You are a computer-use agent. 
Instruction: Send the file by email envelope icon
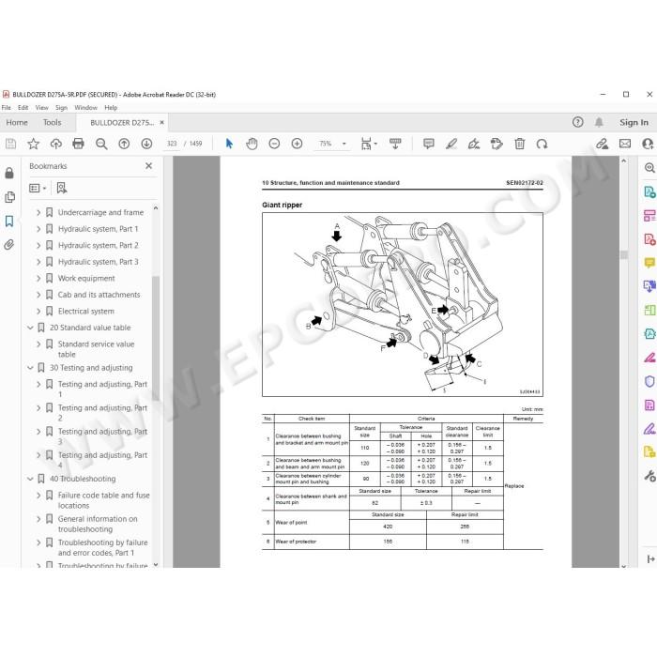click(x=625, y=144)
